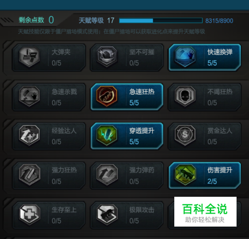Select the 极限攻击 gun talent icon

click(107, 214)
